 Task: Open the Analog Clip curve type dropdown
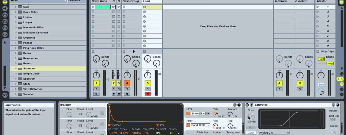[x=274, y=133]
